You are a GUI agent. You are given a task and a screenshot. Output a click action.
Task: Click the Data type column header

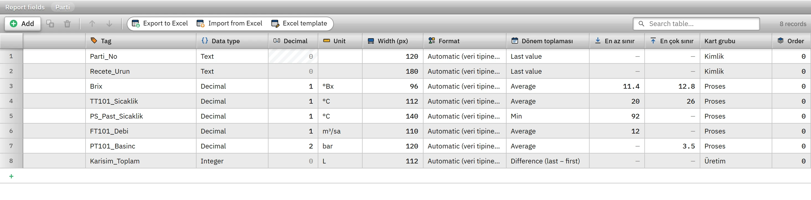pyautogui.click(x=232, y=41)
